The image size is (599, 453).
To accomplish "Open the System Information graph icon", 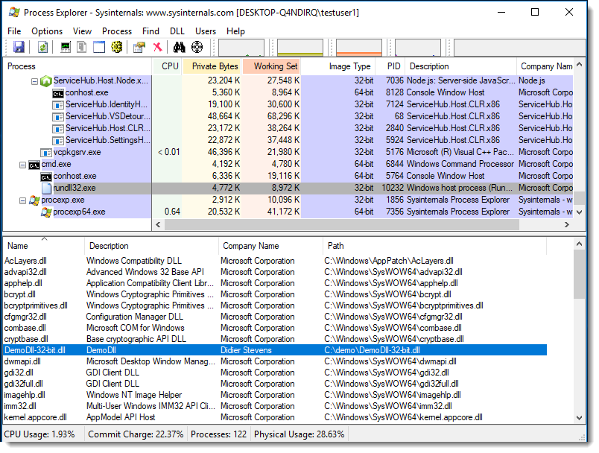I will (x=66, y=48).
